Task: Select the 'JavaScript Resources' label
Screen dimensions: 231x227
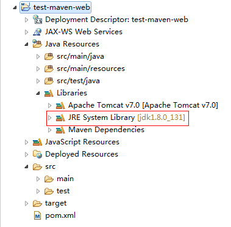Action: (82, 142)
